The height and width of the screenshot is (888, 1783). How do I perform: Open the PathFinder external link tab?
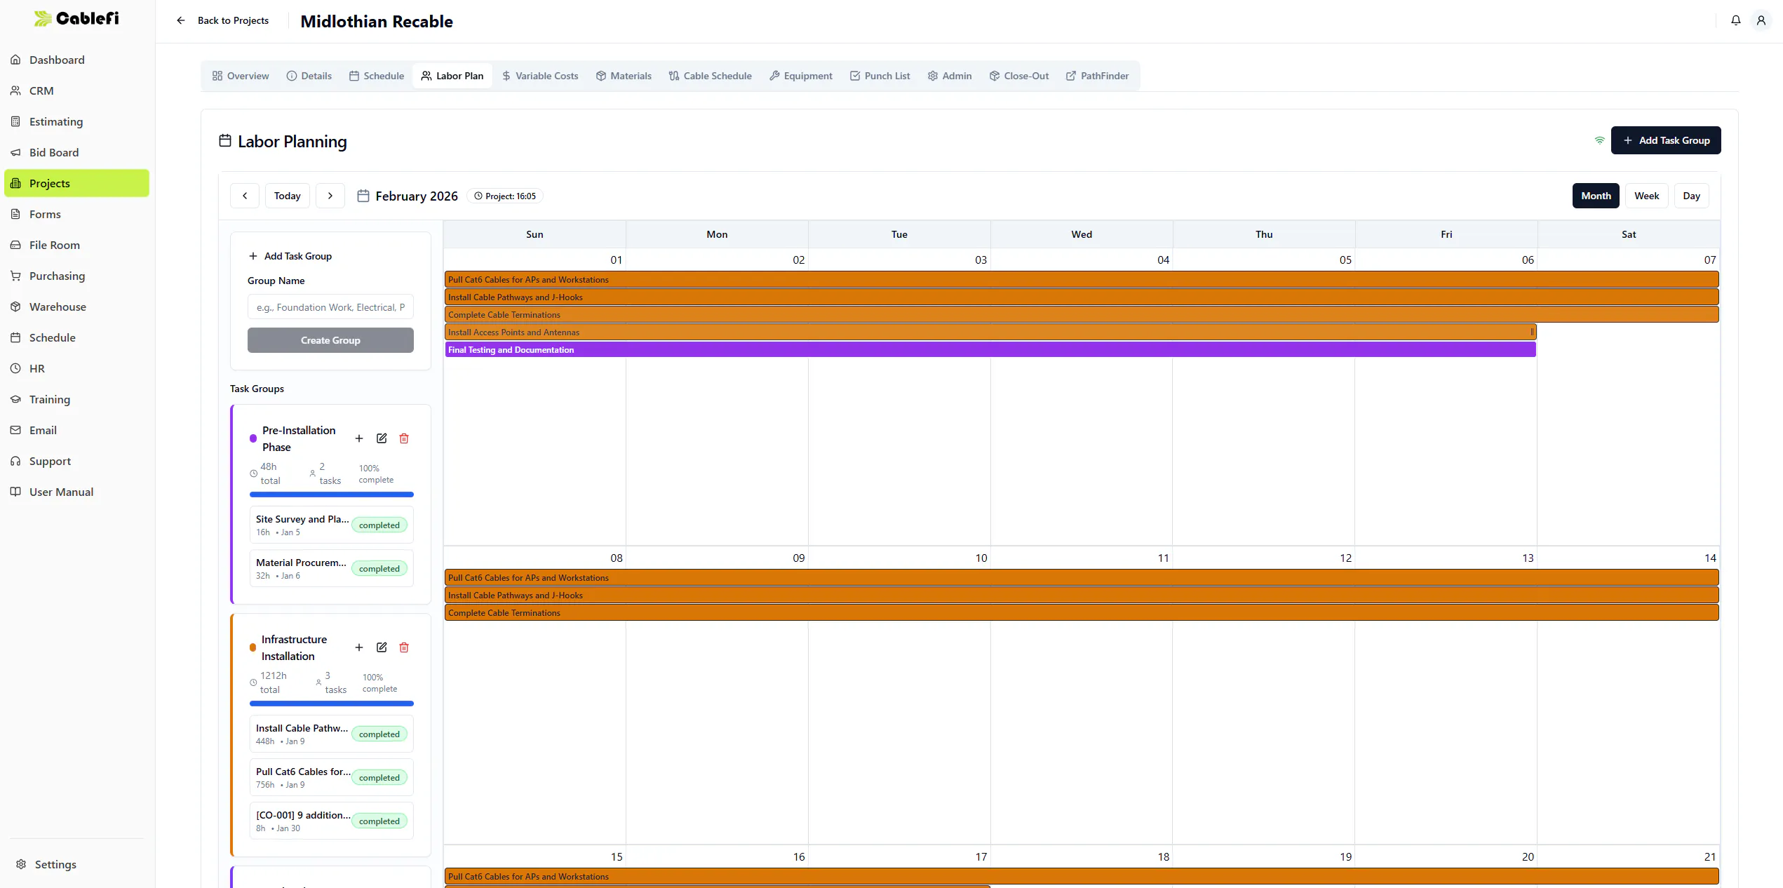click(x=1098, y=76)
